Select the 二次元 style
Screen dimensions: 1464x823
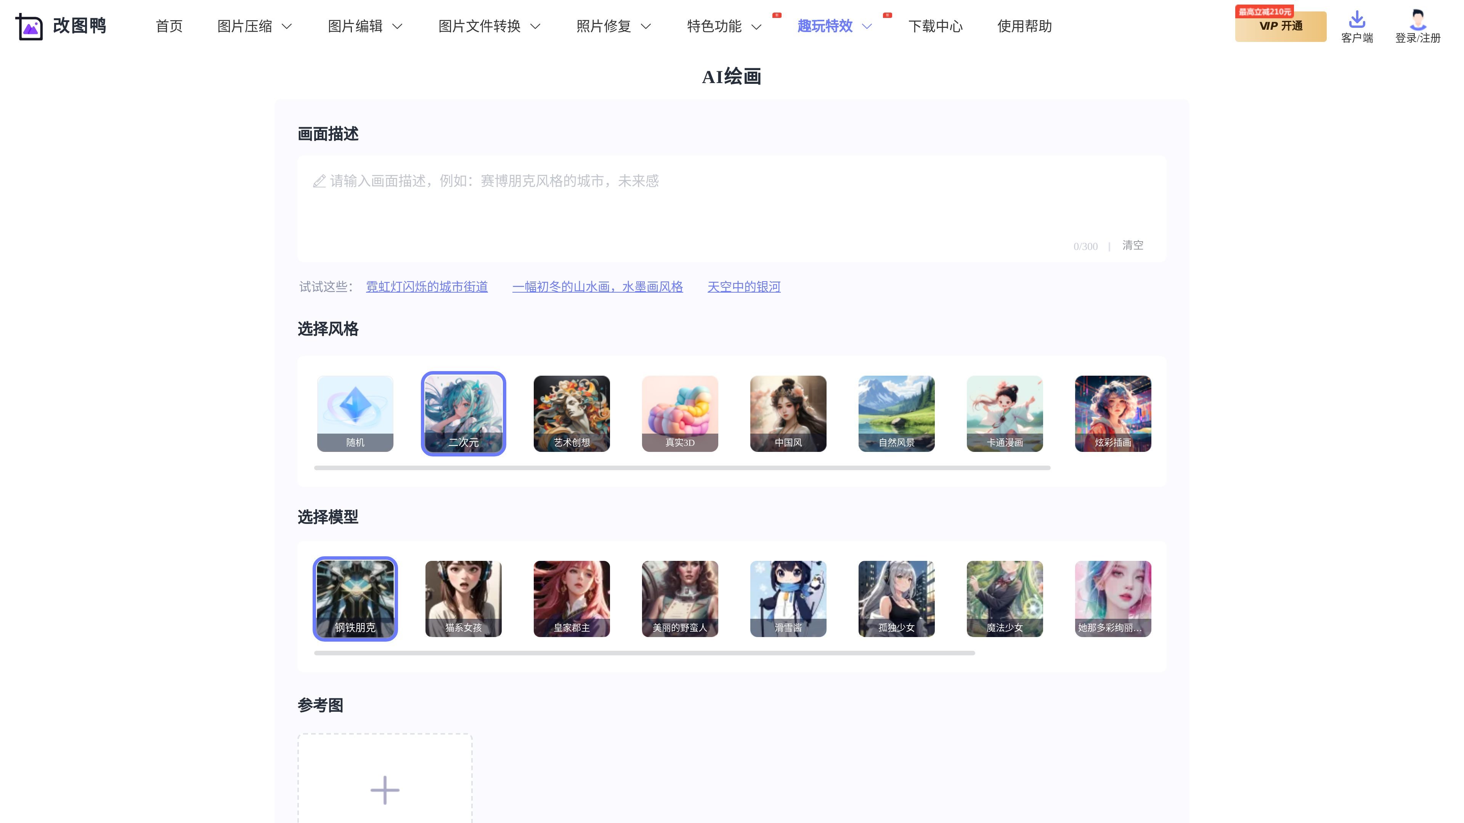463,413
